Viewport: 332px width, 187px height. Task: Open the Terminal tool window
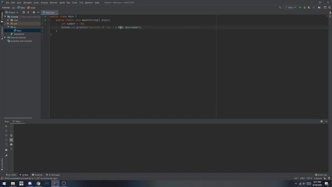(x=37, y=175)
